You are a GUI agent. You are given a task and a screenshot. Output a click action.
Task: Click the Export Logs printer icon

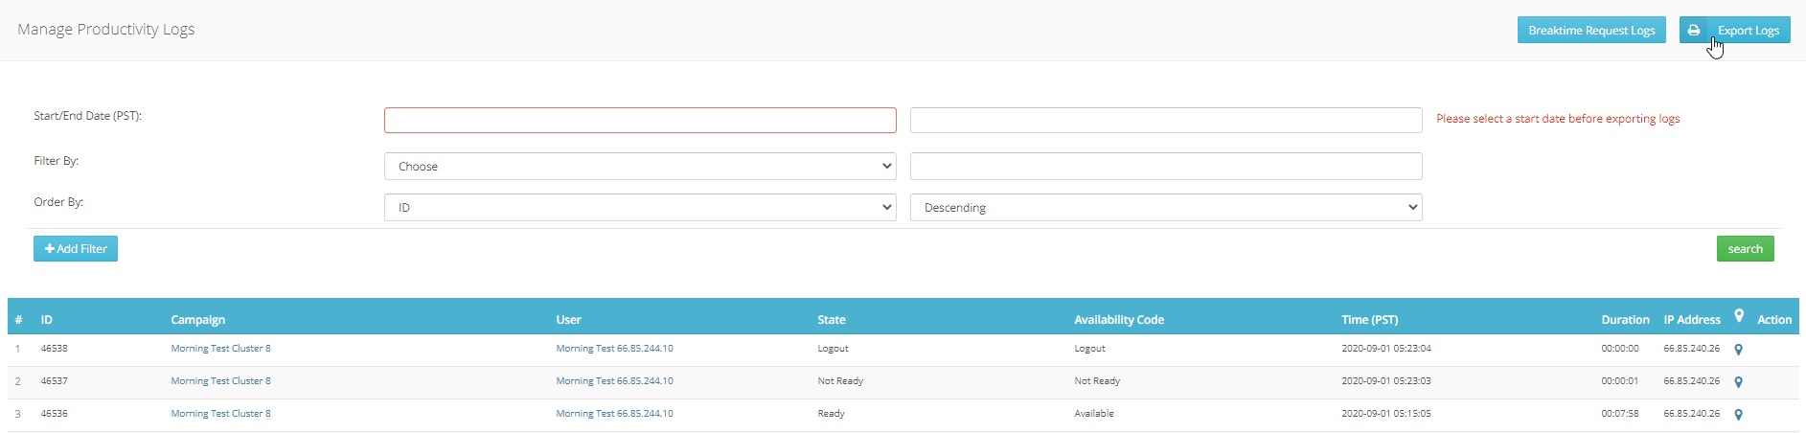tap(1694, 31)
